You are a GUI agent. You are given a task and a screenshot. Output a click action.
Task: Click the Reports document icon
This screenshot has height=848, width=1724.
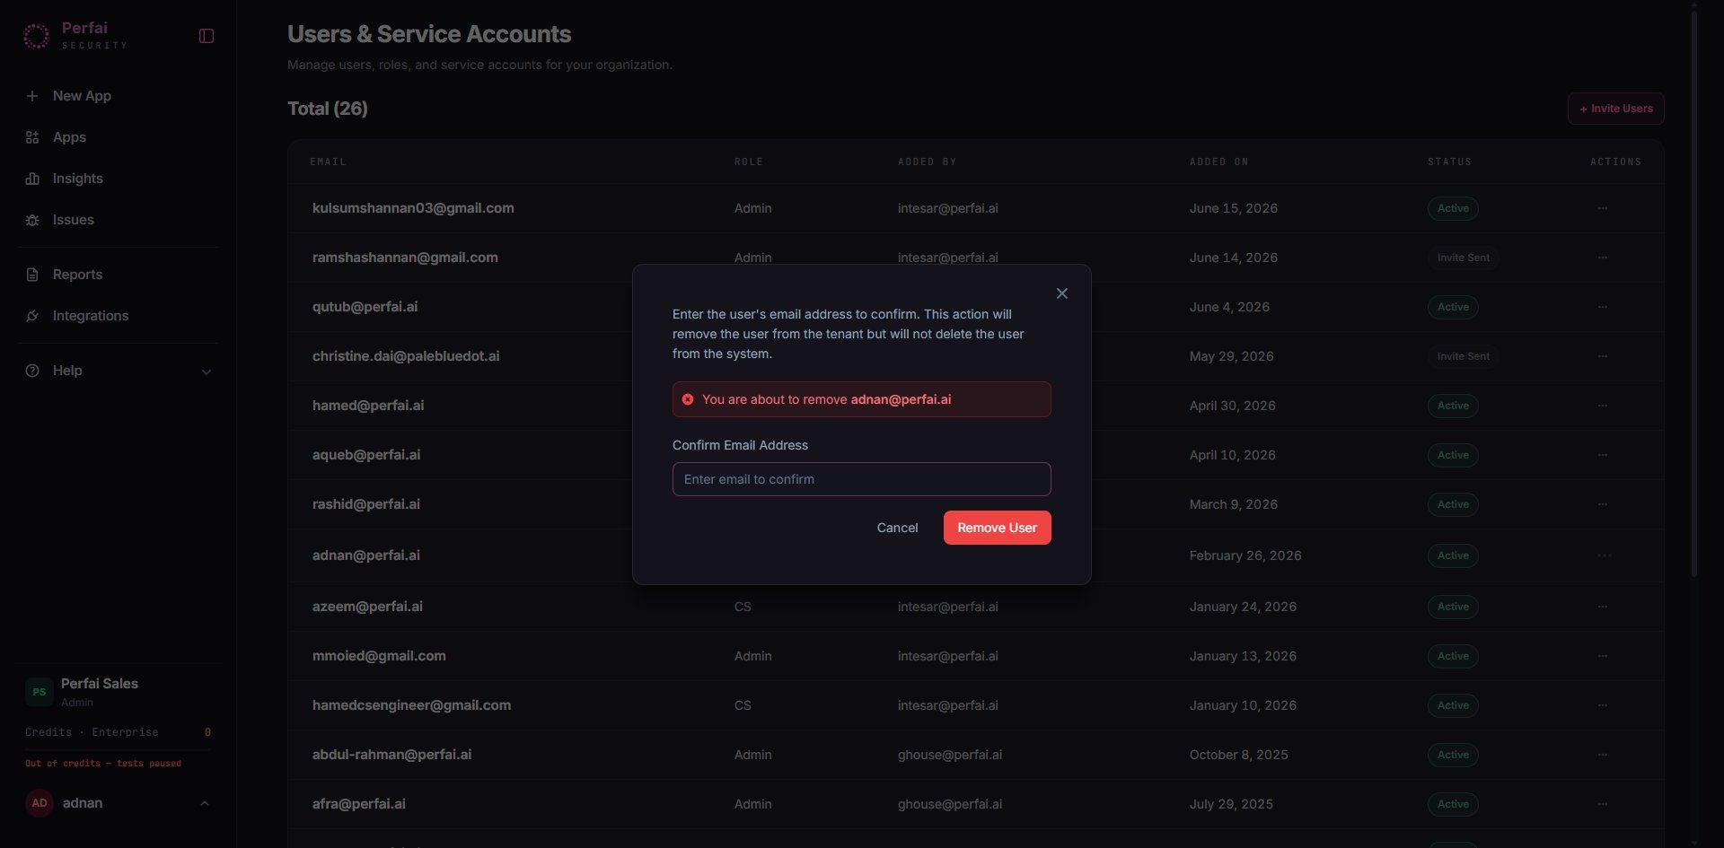tap(32, 275)
